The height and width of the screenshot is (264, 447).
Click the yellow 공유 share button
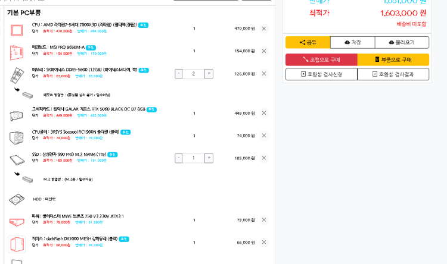[309, 42]
